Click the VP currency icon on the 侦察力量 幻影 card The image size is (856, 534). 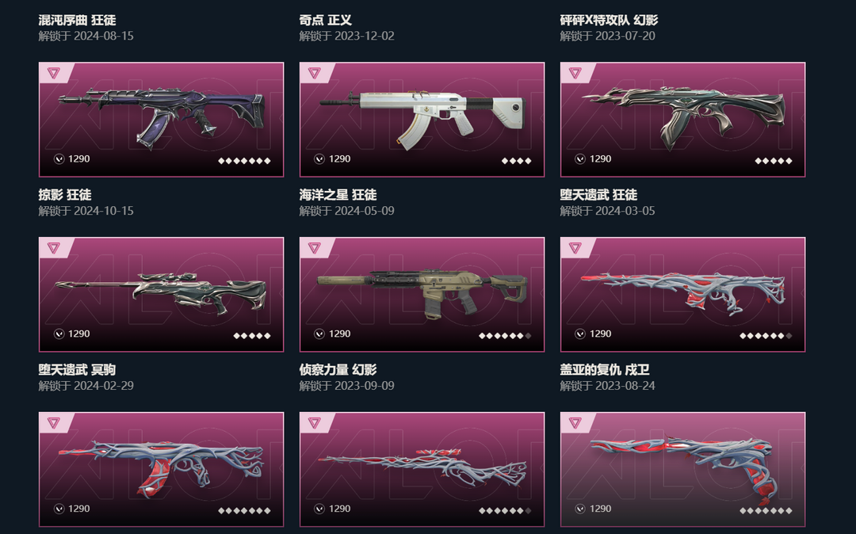(x=319, y=334)
